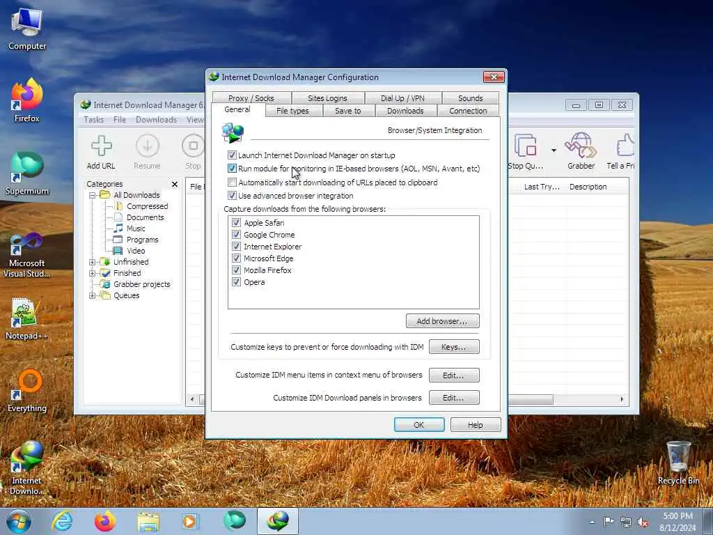Expand the Finished category node
The height and width of the screenshot is (535, 713).
(x=92, y=273)
